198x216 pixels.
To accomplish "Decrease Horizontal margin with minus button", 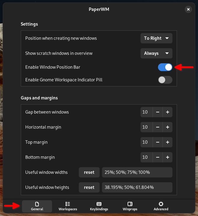I will click(158, 127).
